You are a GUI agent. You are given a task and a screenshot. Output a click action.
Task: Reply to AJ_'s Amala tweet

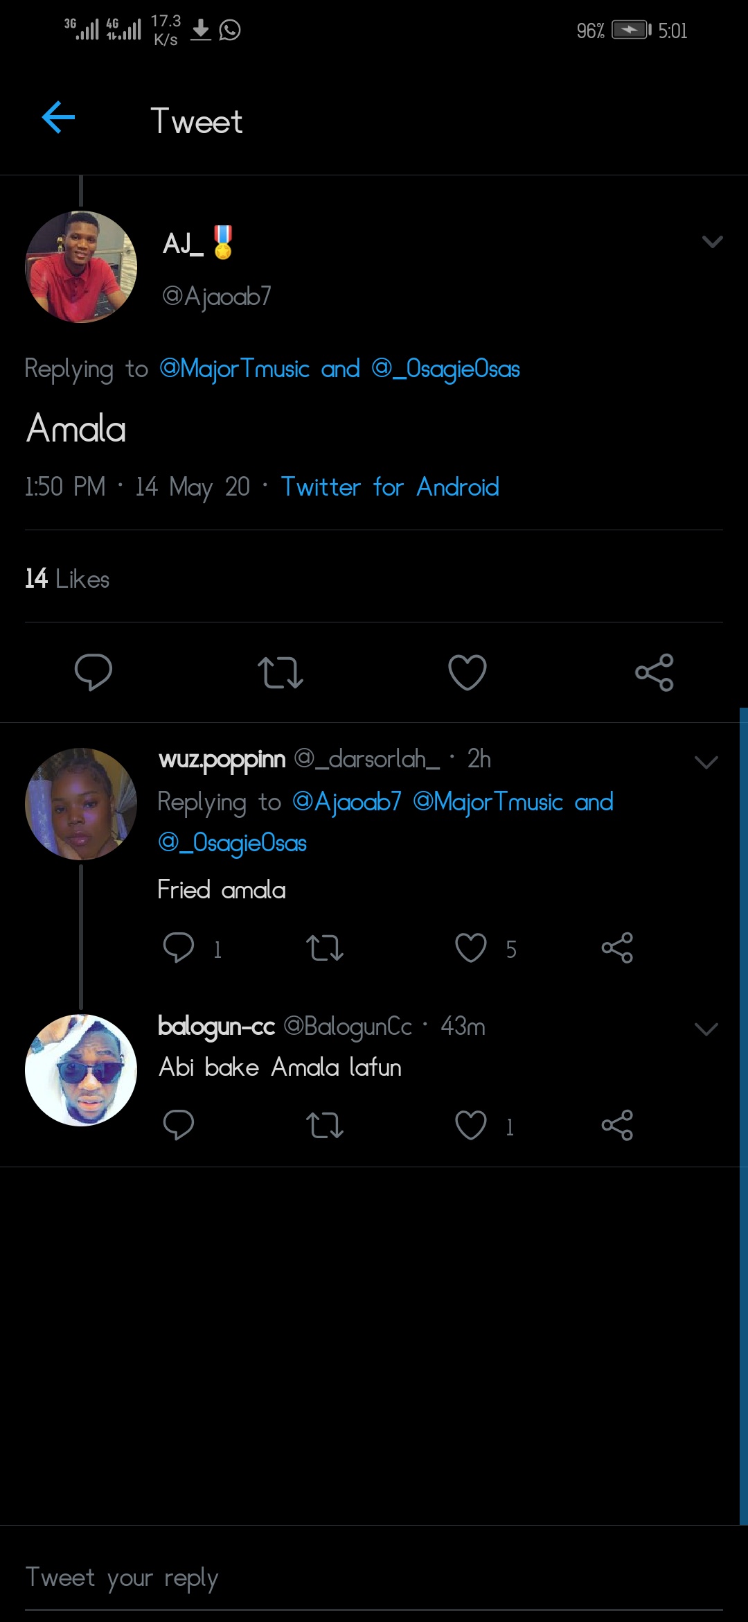tap(93, 672)
